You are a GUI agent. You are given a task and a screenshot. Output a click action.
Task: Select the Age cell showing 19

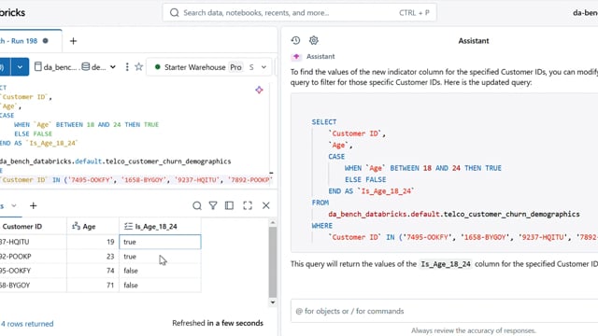(93, 242)
